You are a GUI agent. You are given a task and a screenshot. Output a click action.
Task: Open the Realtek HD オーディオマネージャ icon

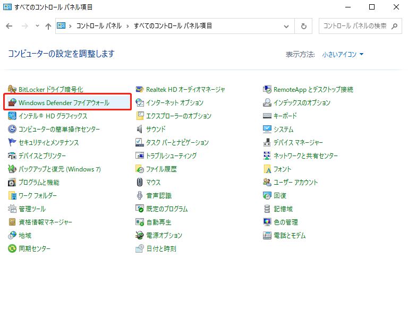click(x=140, y=90)
